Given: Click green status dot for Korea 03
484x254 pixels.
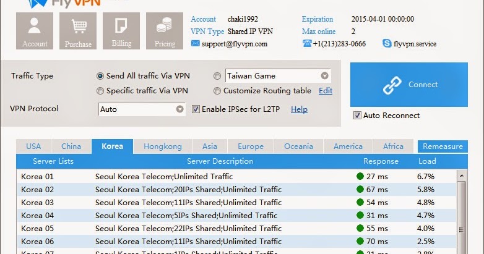Looking at the screenshot, I should (360, 202).
